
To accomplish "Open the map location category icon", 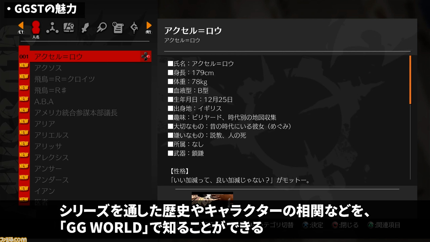I will pos(69,28).
